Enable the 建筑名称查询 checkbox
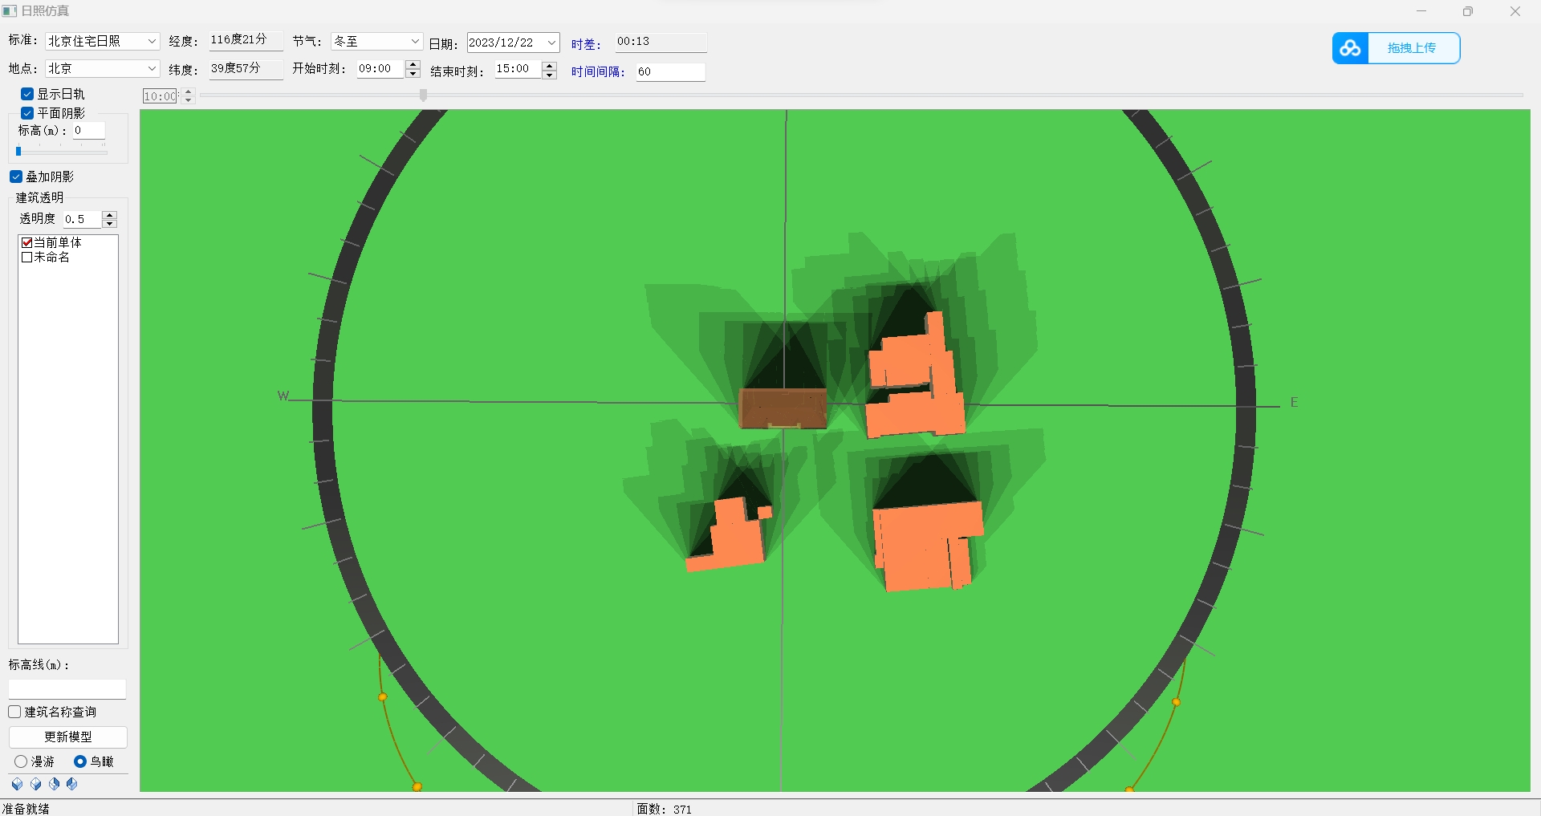Screen dimensions: 1541x816 pyautogui.click(x=14, y=712)
